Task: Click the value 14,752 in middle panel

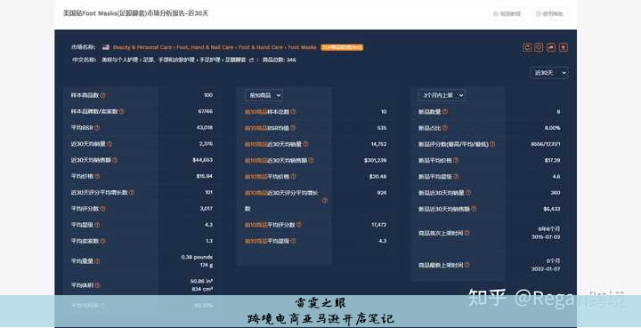Action: [x=378, y=144]
